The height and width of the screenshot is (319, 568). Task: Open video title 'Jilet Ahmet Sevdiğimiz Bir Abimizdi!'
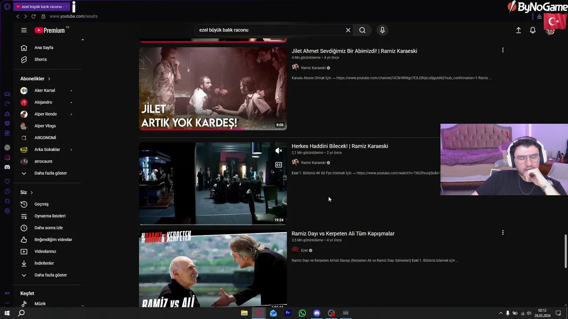tap(354, 51)
